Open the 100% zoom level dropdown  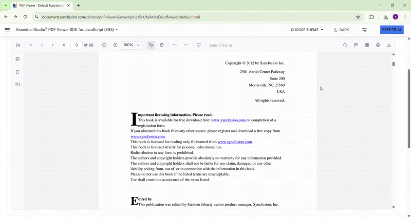(x=132, y=45)
